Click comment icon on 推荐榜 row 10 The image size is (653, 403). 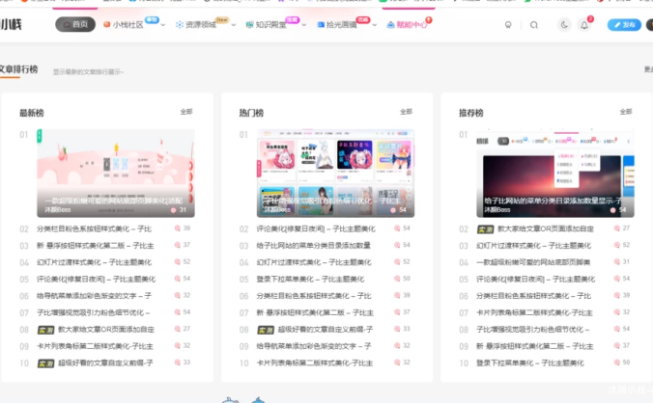pos(617,363)
